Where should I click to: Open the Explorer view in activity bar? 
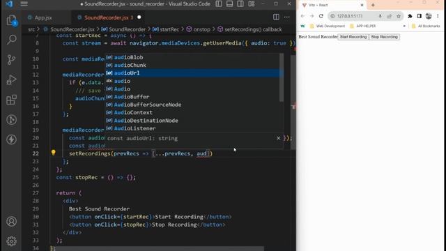[11, 20]
